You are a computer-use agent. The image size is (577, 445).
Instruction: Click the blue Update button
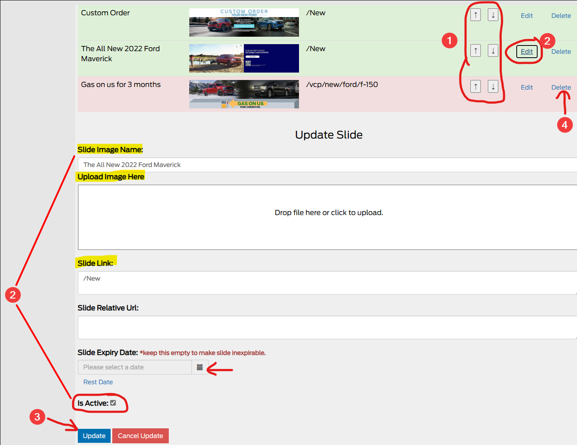pos(94,436)
